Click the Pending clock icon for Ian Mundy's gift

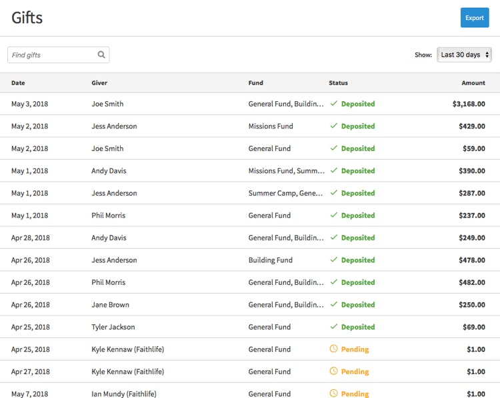[x=334, y=393]
